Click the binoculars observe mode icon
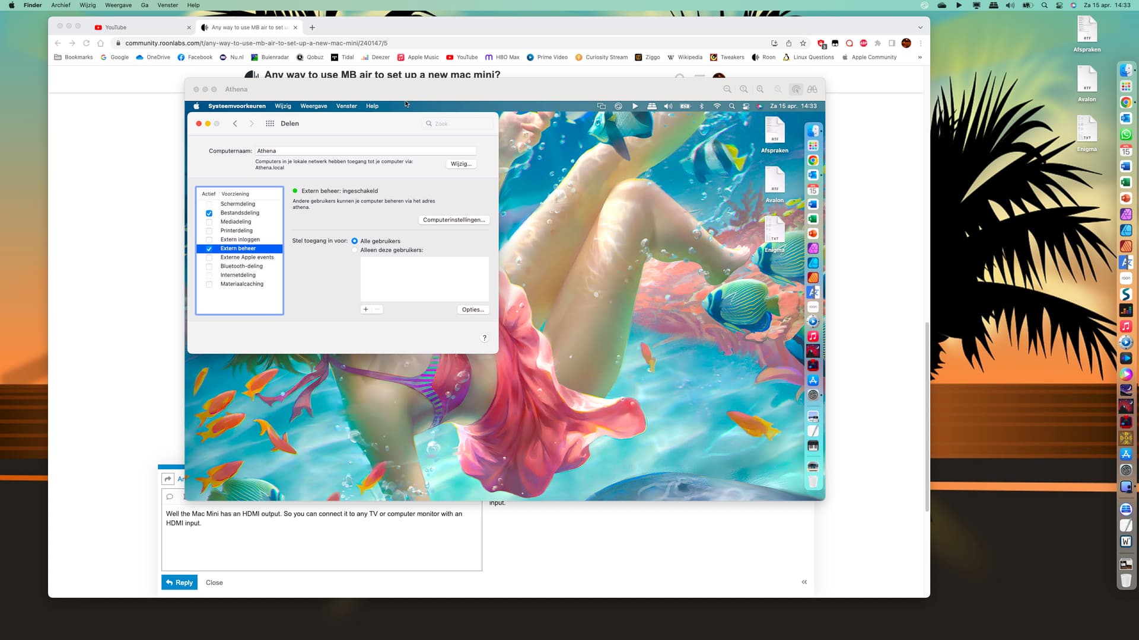Viewport: 1139px width, 640px height. pos(812,89)
